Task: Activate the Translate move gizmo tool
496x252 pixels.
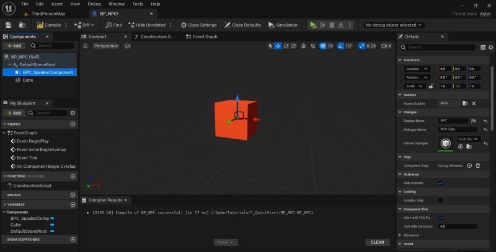Action: pyautogui.click(x=278, y=46)
